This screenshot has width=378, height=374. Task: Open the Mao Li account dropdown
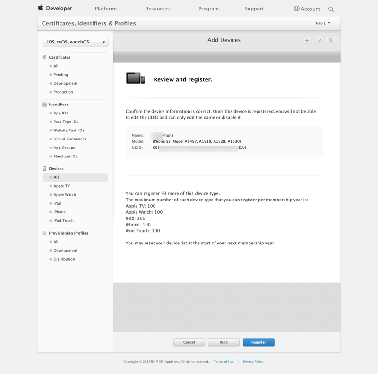point(323,23)
